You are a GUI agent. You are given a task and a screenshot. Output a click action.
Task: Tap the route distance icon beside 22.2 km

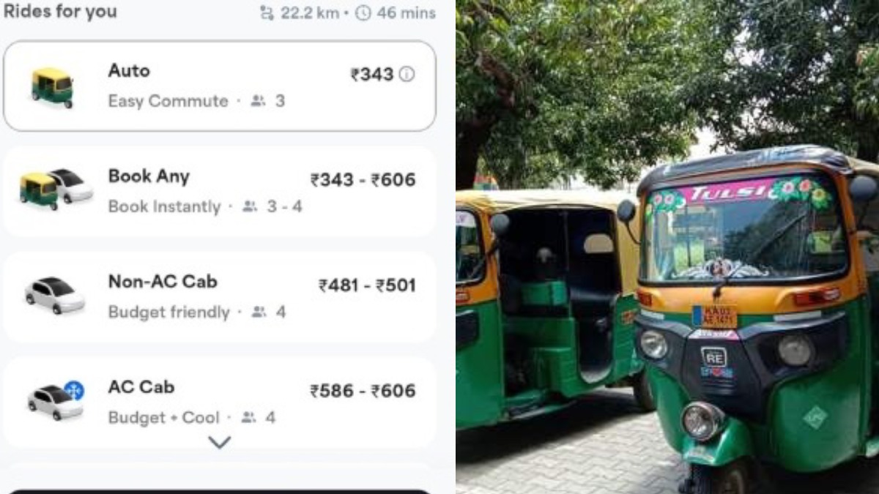[267, 13]
